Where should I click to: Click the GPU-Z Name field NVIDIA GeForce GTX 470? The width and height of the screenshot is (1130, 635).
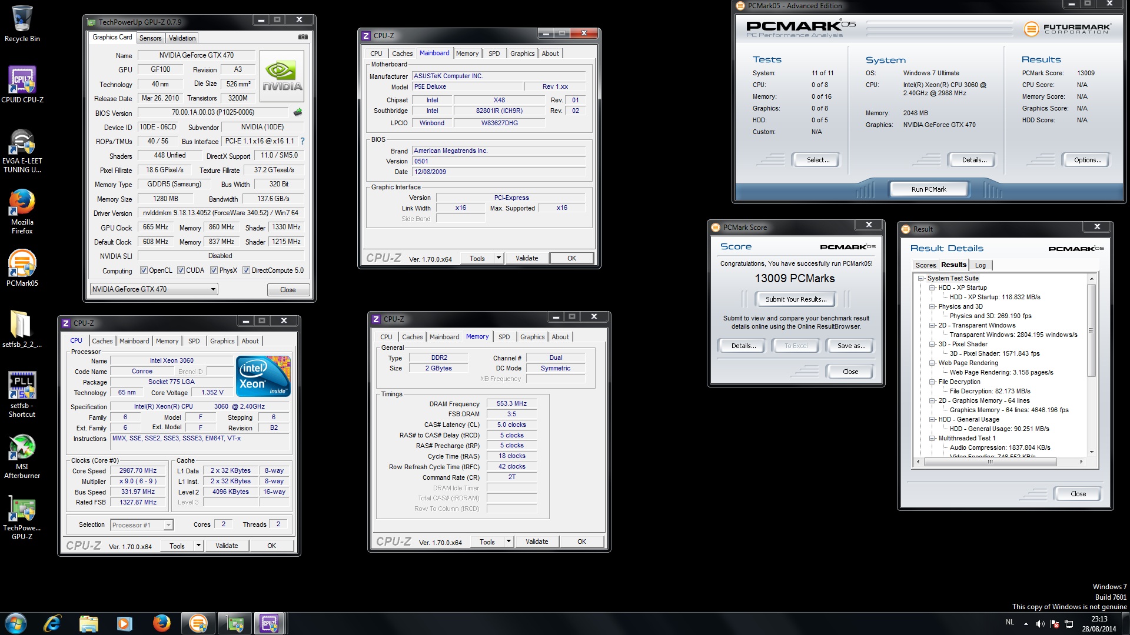(197, 55)
